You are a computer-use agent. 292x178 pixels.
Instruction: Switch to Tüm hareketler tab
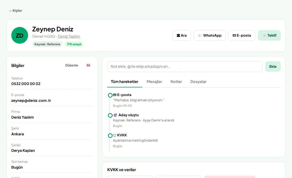coord(124,82)
